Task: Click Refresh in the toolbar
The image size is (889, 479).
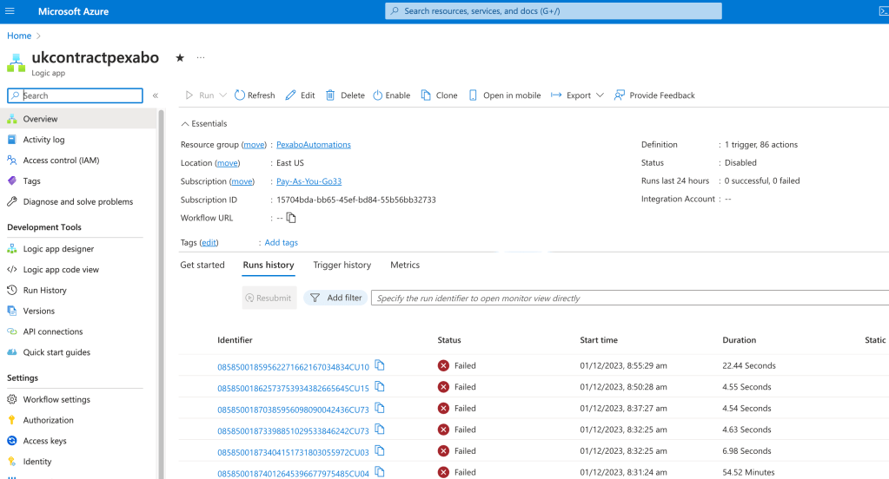Action: 255,95
